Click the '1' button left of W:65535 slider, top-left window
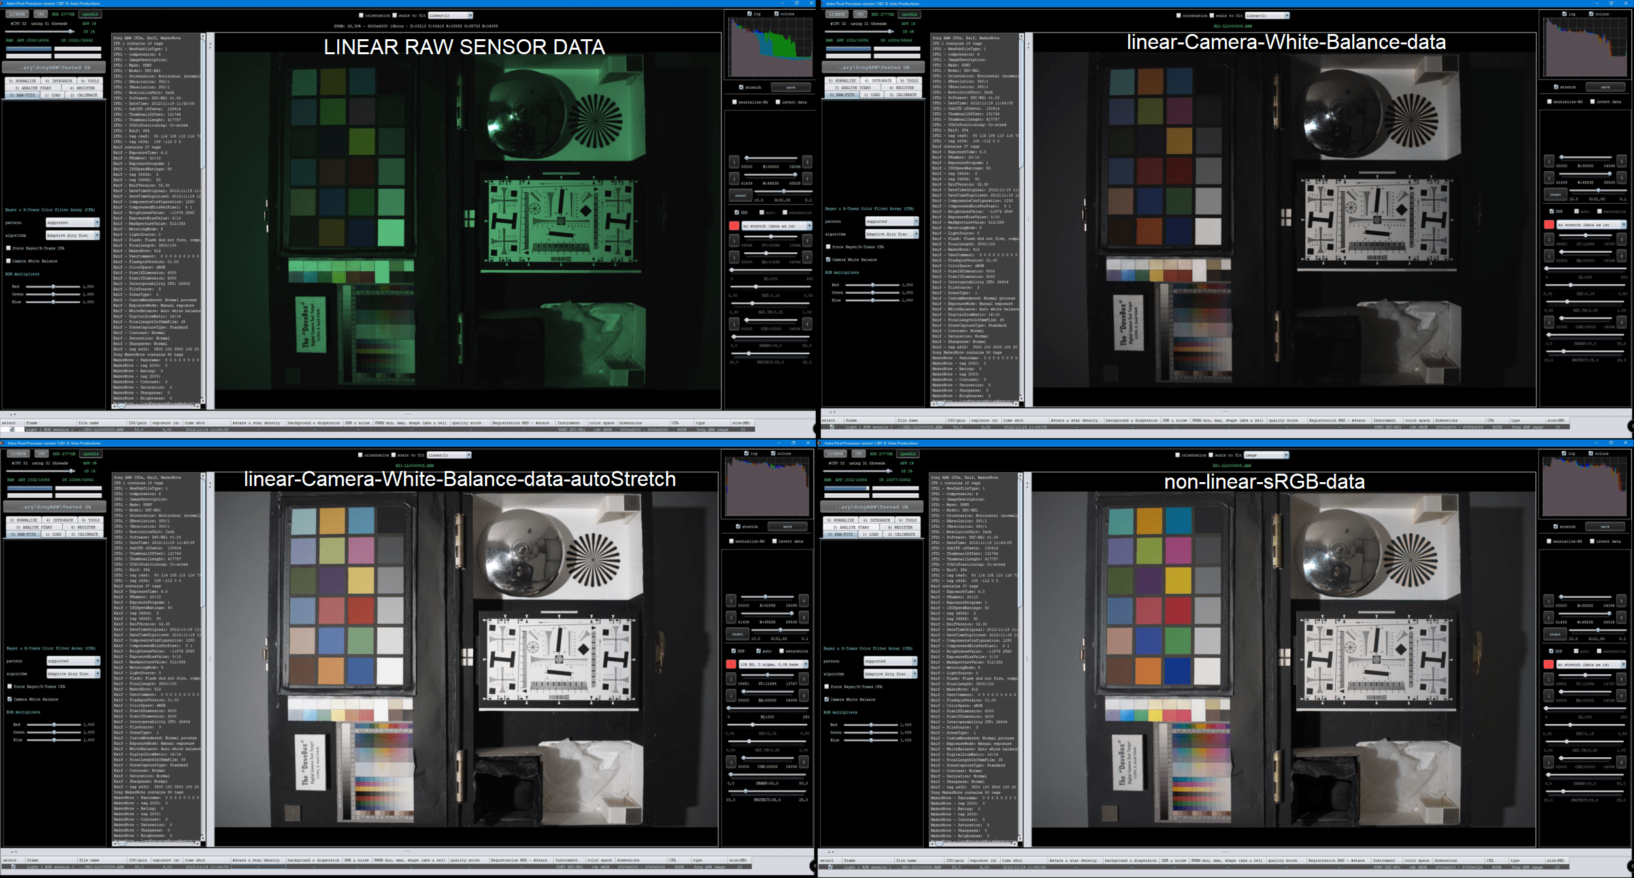Screen dimensions: 1634x878 tap(734, 178)
